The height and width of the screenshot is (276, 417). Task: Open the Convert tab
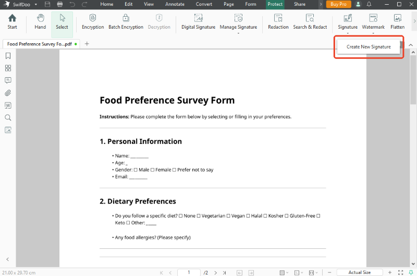pos(204,4)
